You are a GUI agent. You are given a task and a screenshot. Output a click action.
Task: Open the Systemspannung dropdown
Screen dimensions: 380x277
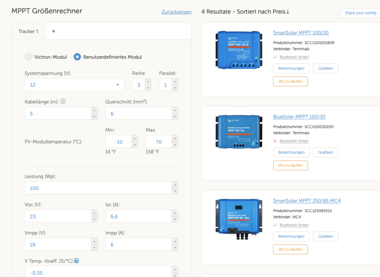coord(74,85)
